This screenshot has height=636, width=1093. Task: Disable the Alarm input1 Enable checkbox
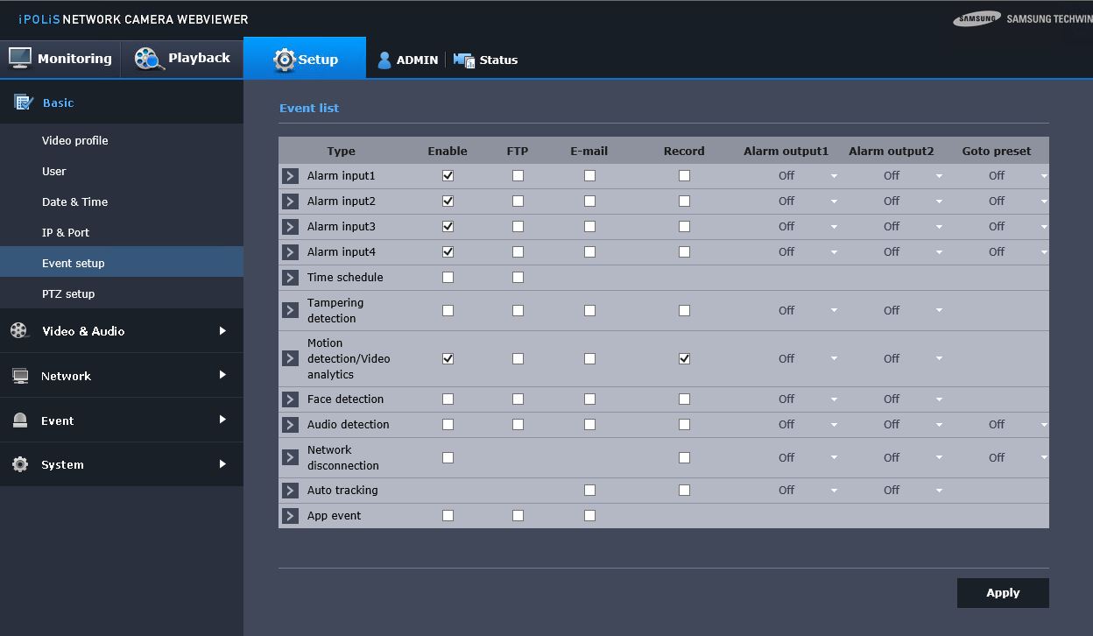(x=448, y=175)
